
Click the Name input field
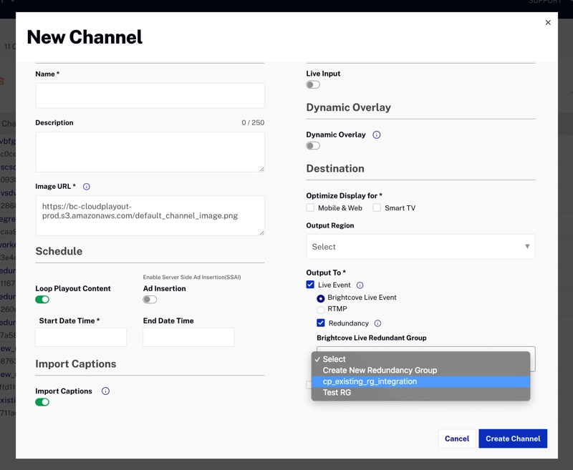150,96
